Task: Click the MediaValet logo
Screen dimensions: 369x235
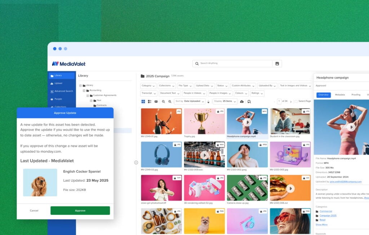Action: pos(69,64)
